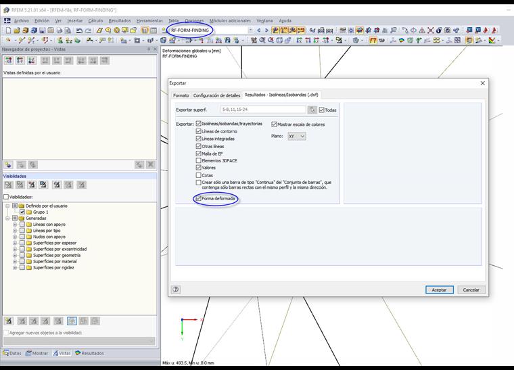Enable Cotas checkbox

tap(198, 175)
